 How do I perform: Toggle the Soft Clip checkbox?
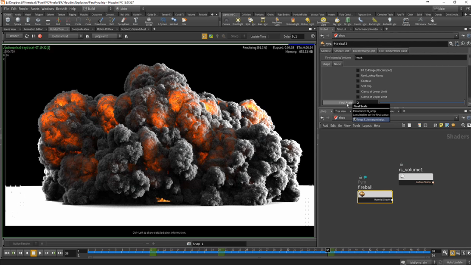[358, 86]
